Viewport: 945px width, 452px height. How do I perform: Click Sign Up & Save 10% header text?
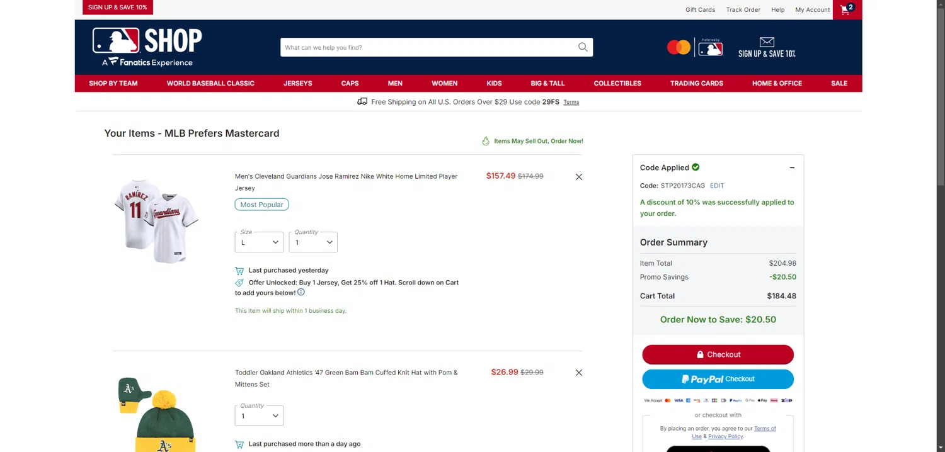click(767, 54)
